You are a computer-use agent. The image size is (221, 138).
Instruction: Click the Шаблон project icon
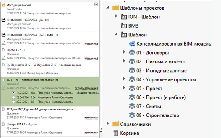click(124, 35)
